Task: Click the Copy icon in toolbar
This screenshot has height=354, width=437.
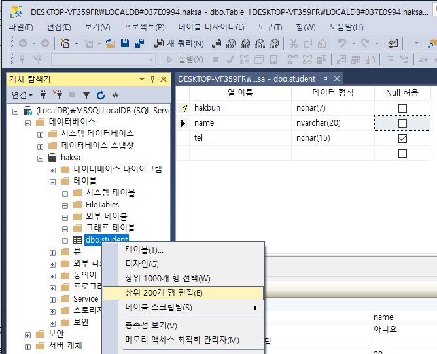Action: point(308,43)
